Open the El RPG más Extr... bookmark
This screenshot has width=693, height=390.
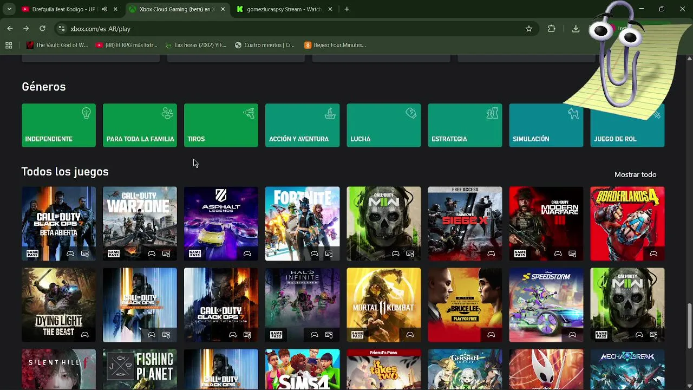click(x=126, y=45)
